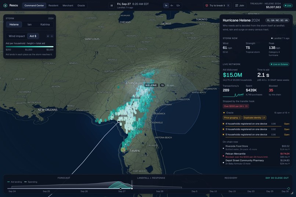
Task: Select the Ian storm
Action: point(29,25)
